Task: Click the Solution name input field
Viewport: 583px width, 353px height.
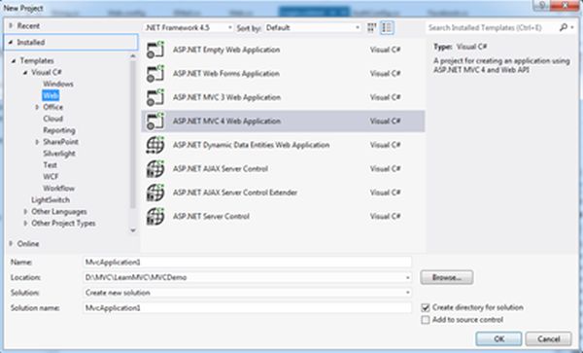Action: 247,308
